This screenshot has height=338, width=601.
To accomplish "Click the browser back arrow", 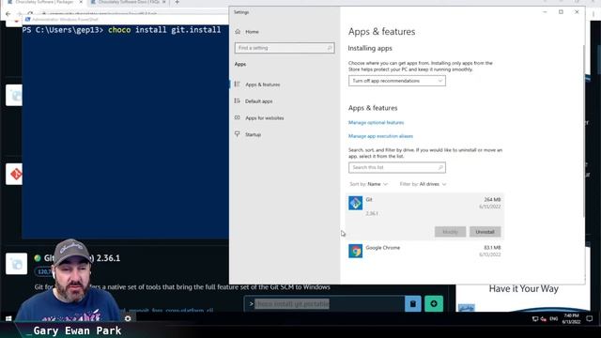I will pyautogui.click(x=8, y=14).
